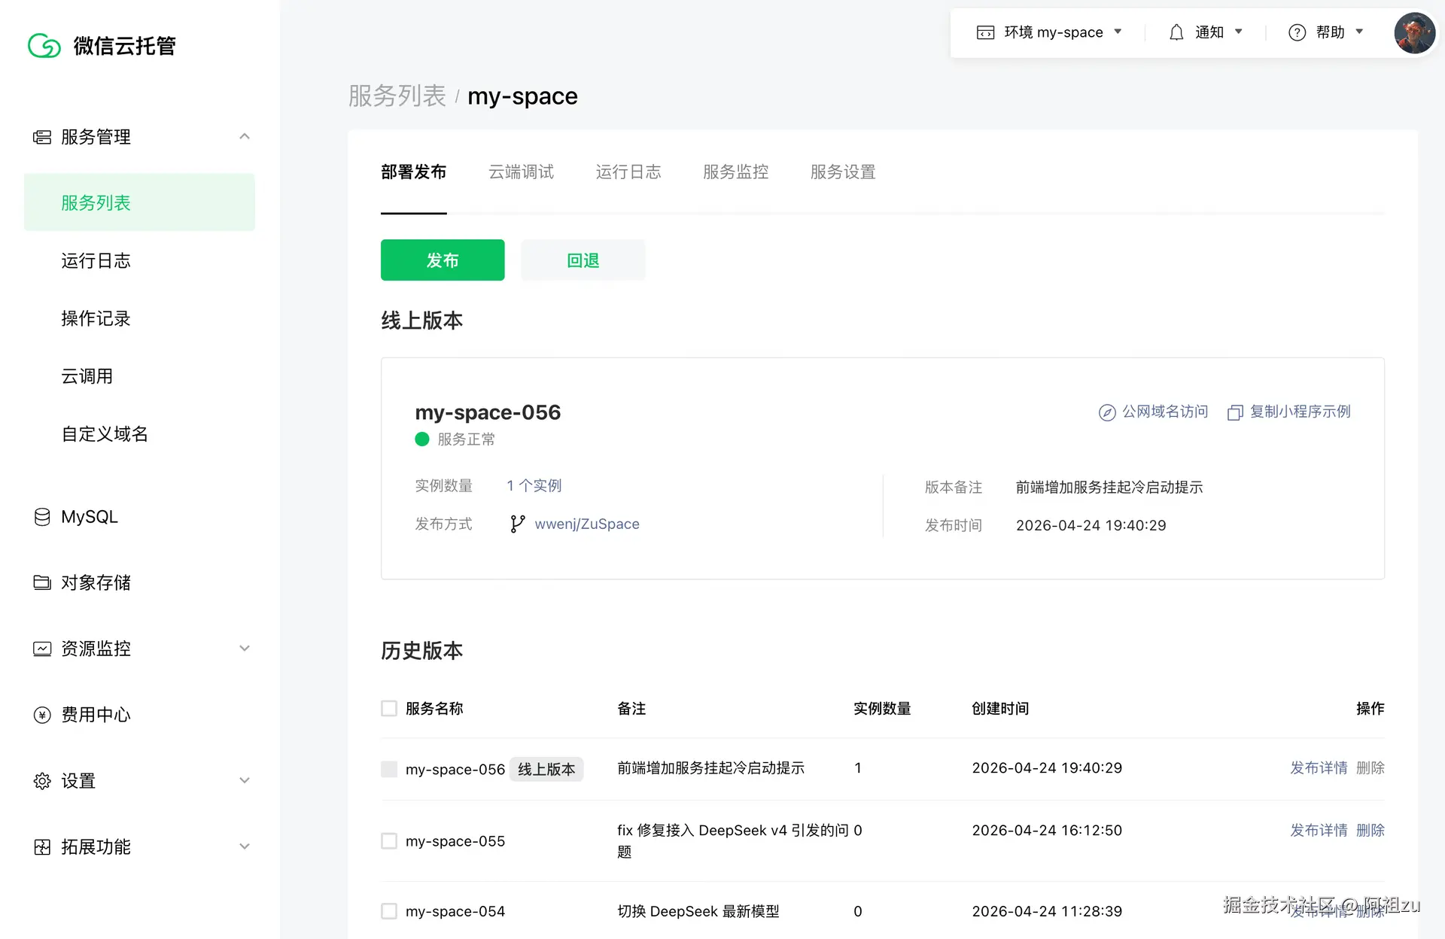
Task: Check the select-all checkbox in 历史版本 header
Action: point(388,708)
